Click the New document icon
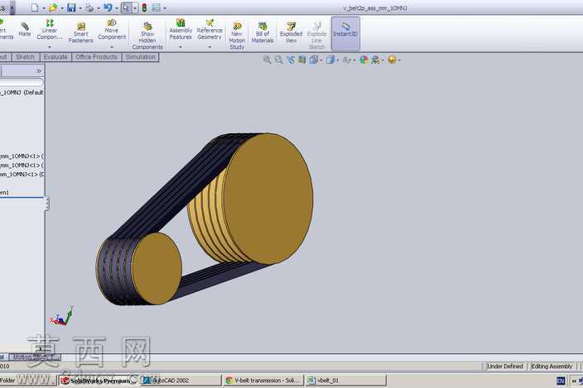583x388 pixels. click(35, 7)
